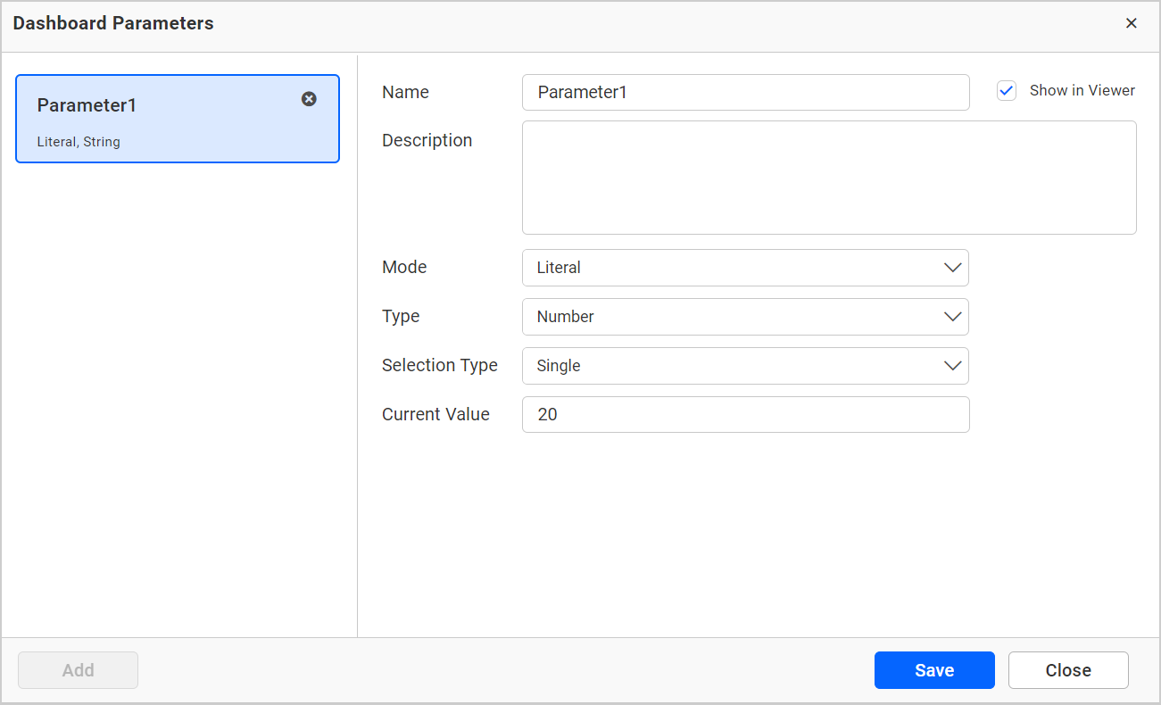Expand the Selection Type dropdown chevron

(x=953, y=365)
